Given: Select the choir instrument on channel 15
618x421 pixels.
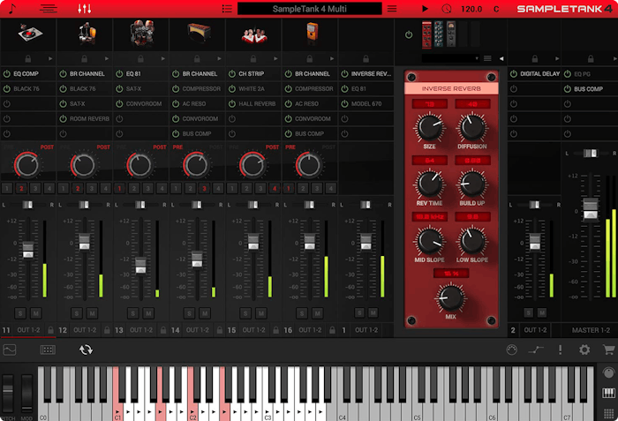Looking at the screenshot, I should pyautogui.click(x=254, y=34).
